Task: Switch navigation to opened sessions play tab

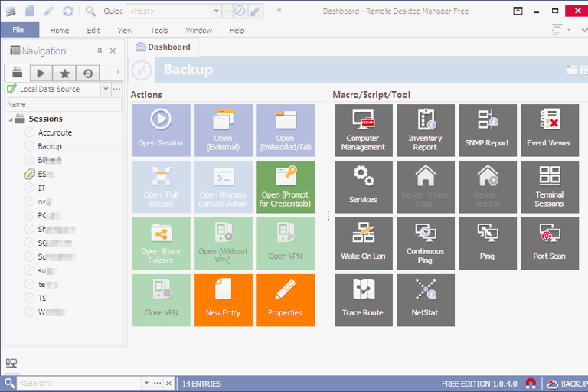Action: point(41,73)
